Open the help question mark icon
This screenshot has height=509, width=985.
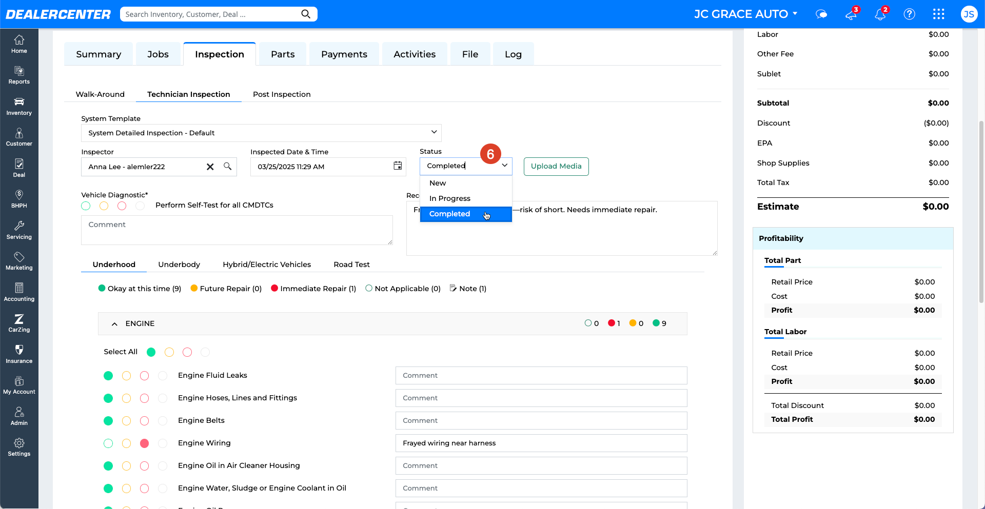click(x=910, y=14)
